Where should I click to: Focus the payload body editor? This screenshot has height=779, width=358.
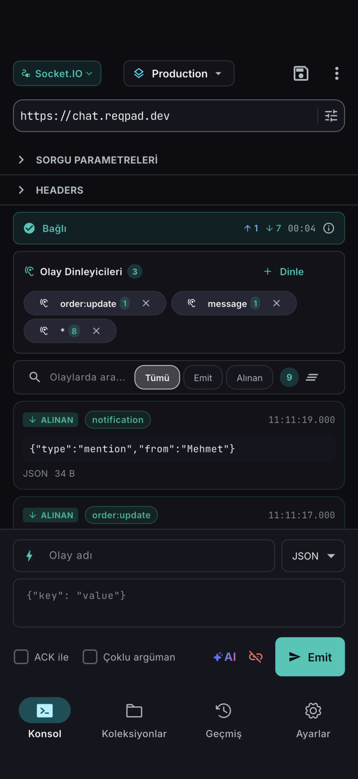click(x=179, y=603)
